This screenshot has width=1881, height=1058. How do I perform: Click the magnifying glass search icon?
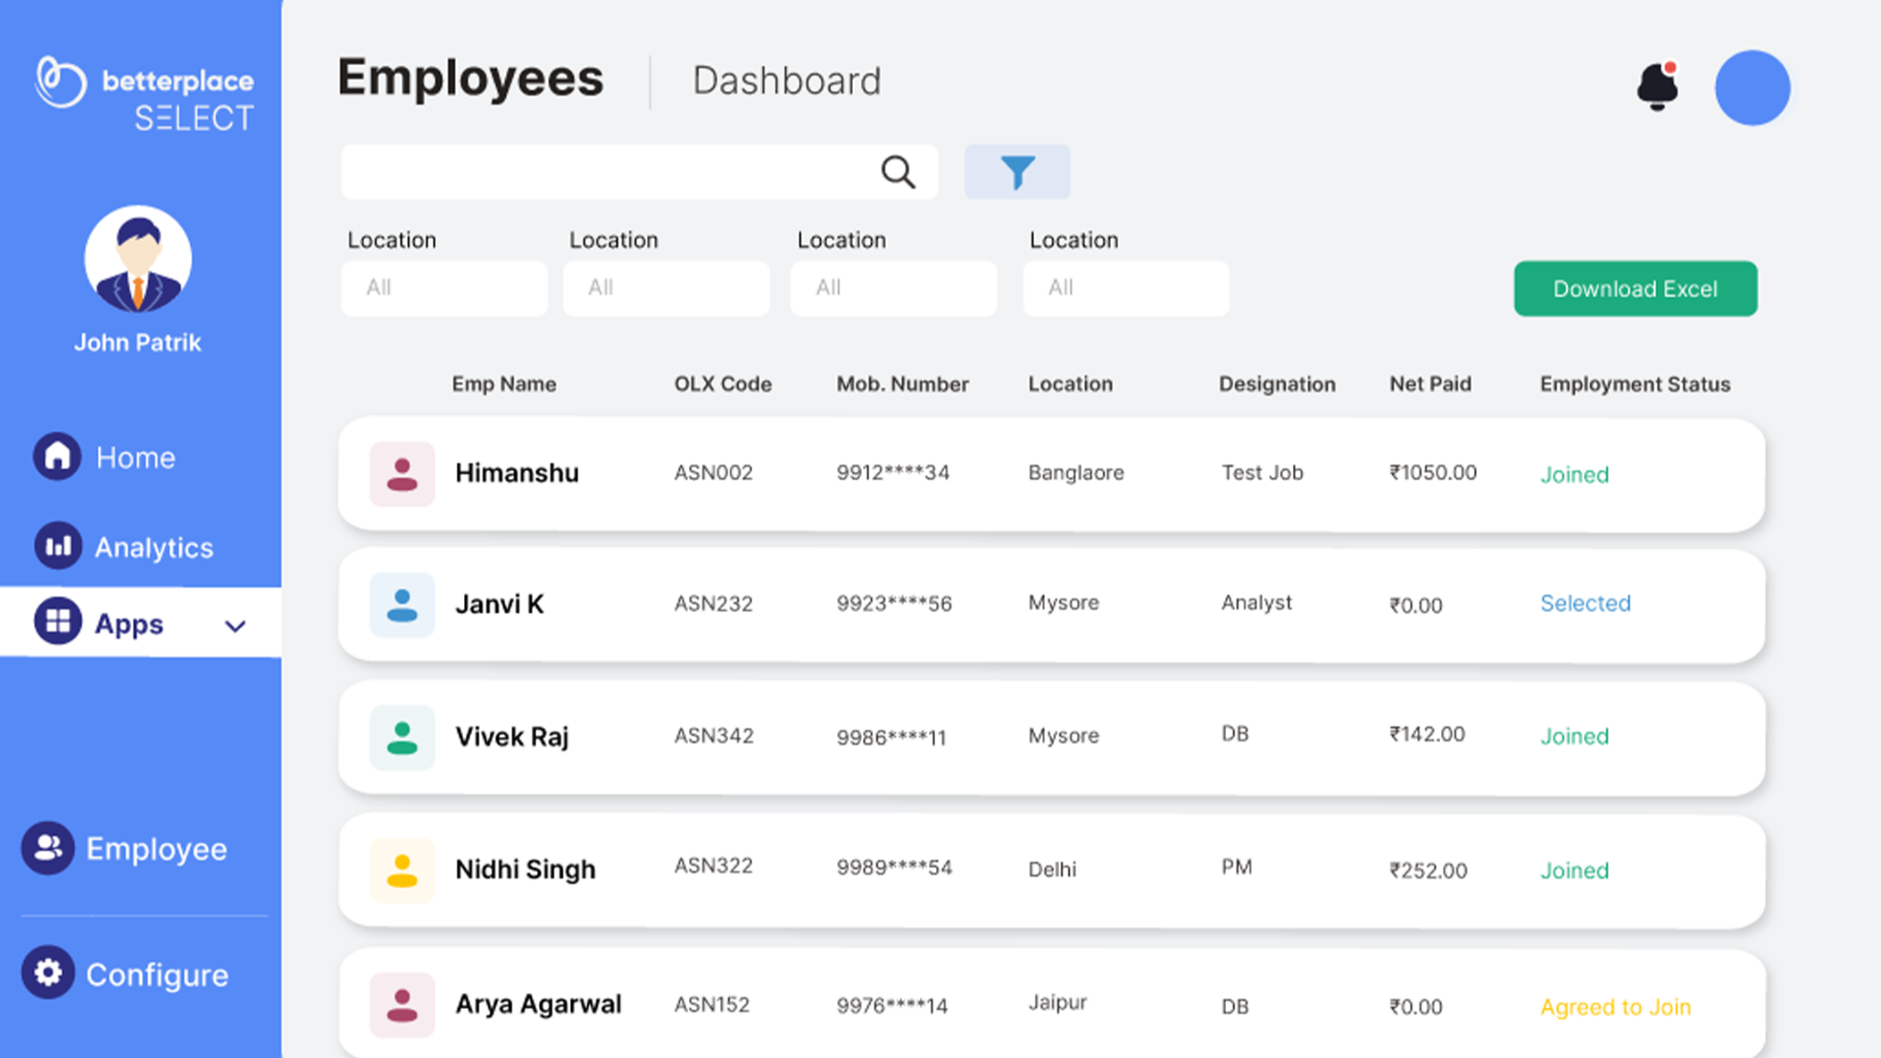tap(898, 172)
